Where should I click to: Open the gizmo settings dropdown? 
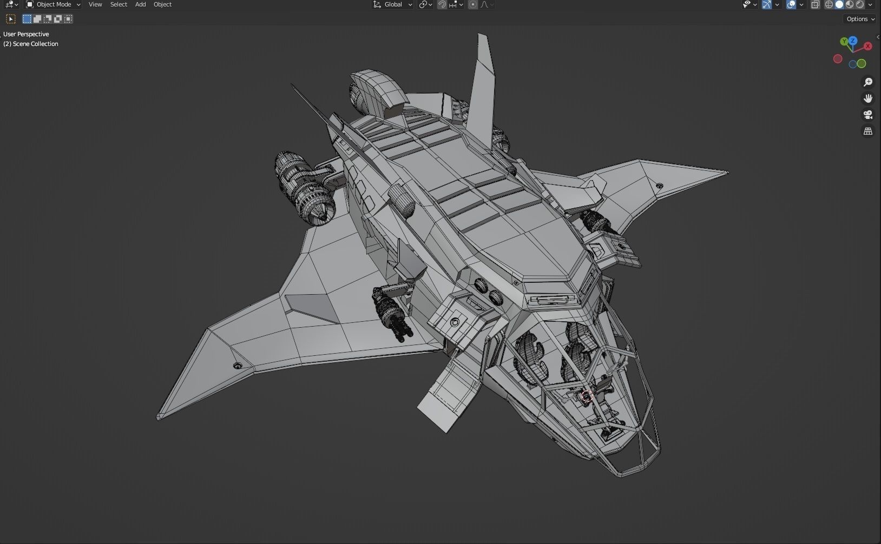777,4
